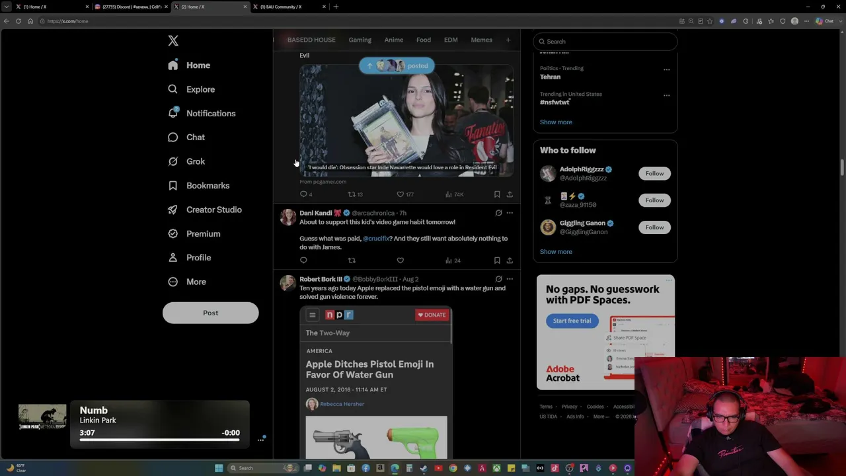Share the pcgamer article post

click(510, 194)
